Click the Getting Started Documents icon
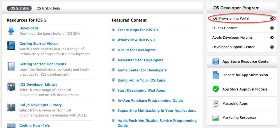 point(11,66)
